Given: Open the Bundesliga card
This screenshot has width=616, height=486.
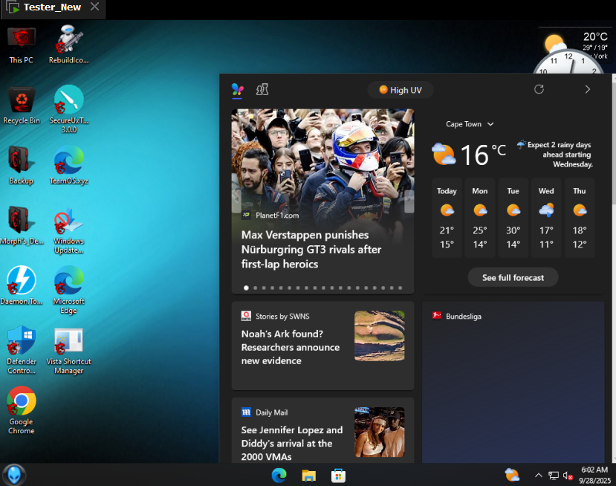Looking at the screenshot, I should [513, 382].
